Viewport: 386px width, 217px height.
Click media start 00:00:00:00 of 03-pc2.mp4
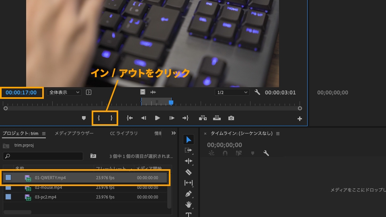[148, 197]
